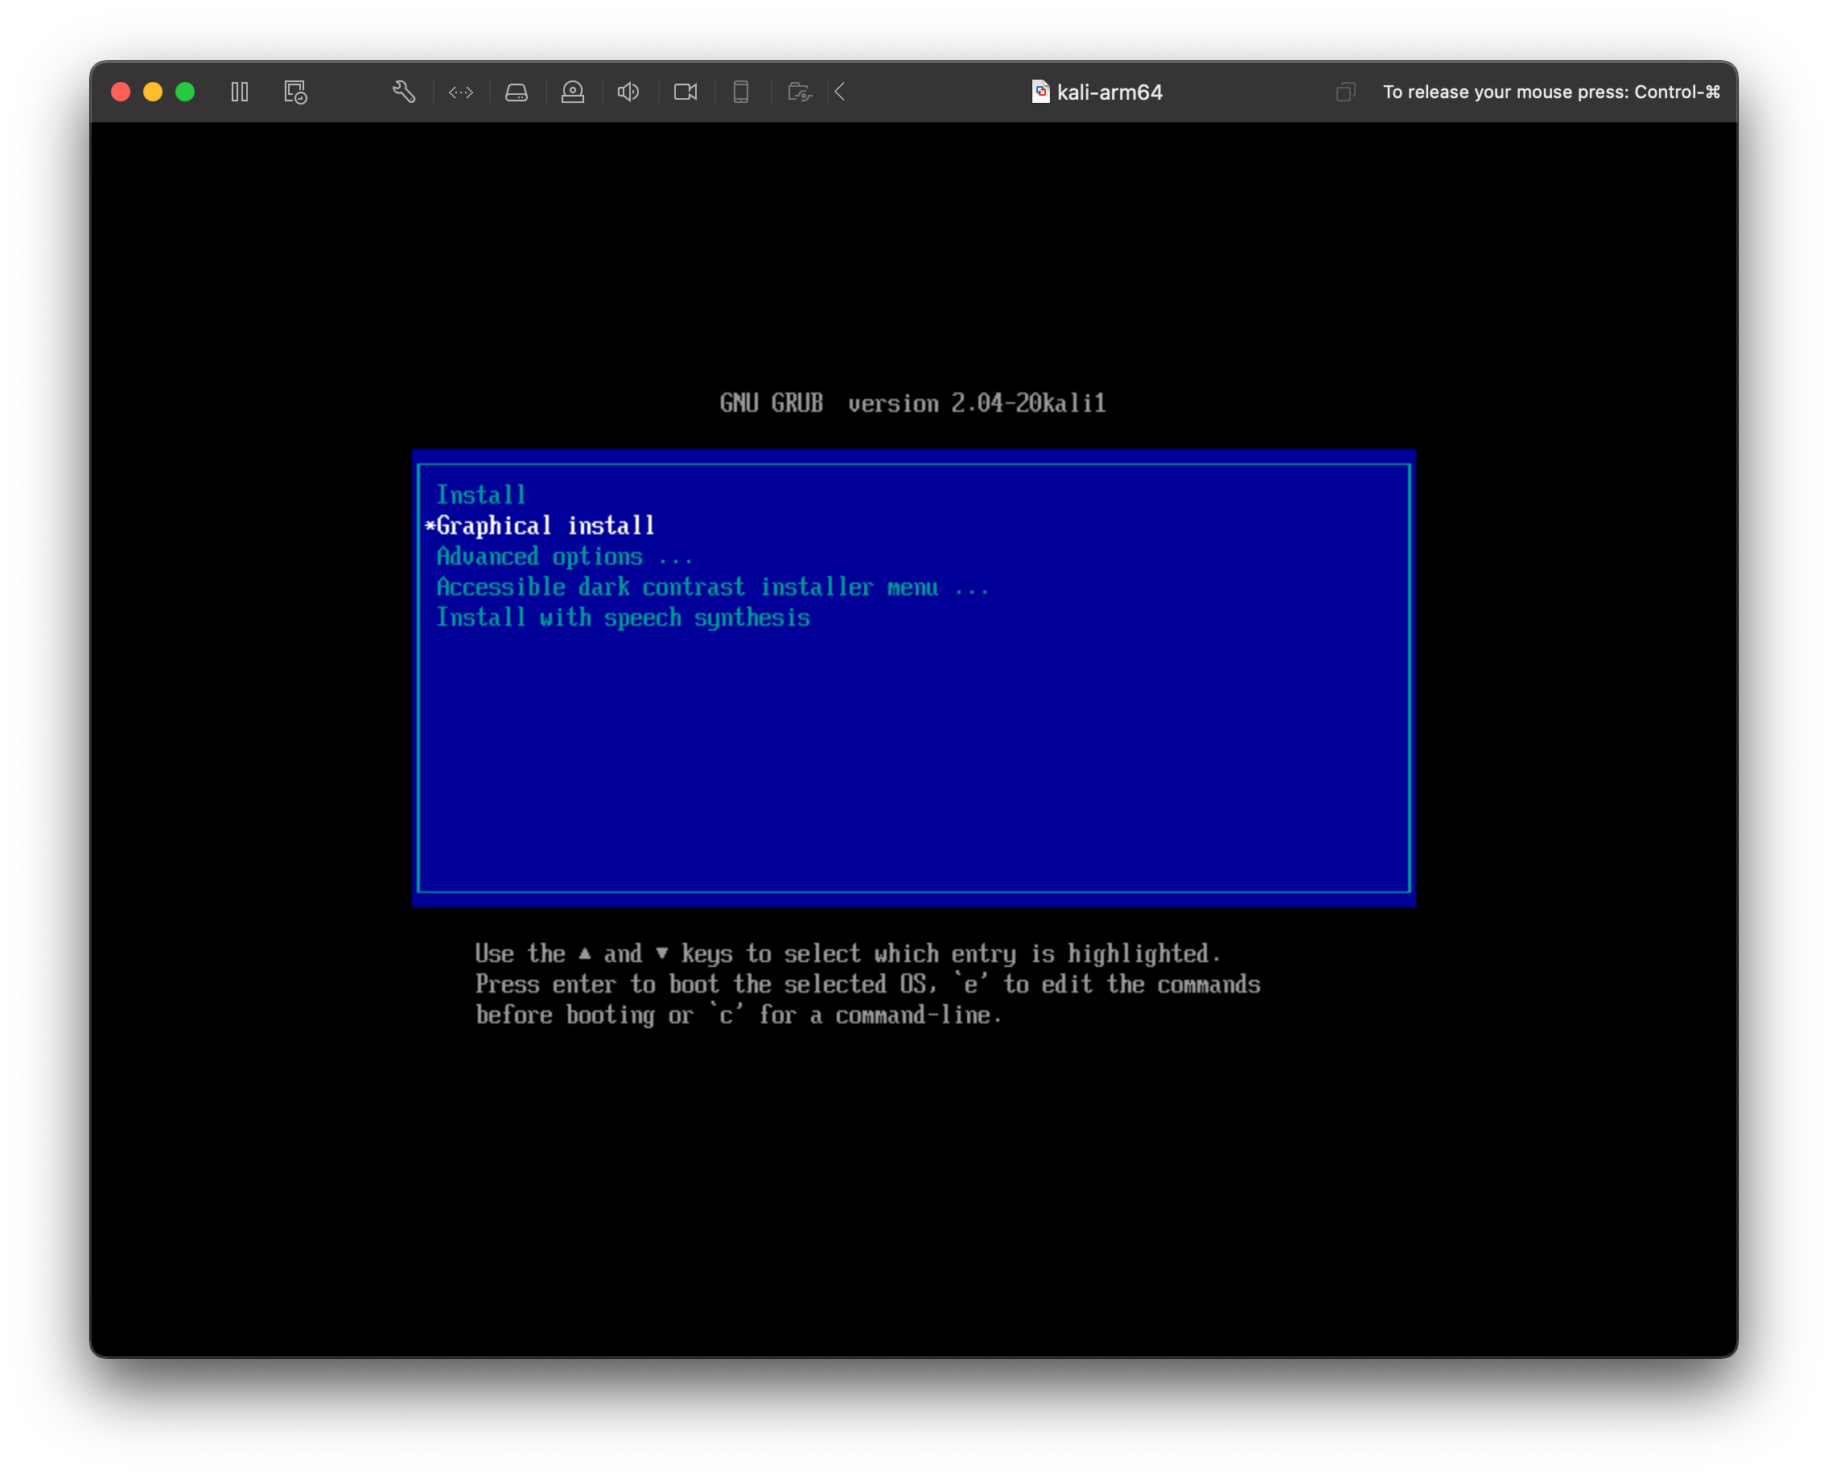1828x1477 pixels.
Task: Select the Install menu entry
Action: click(x=481, y=496)
